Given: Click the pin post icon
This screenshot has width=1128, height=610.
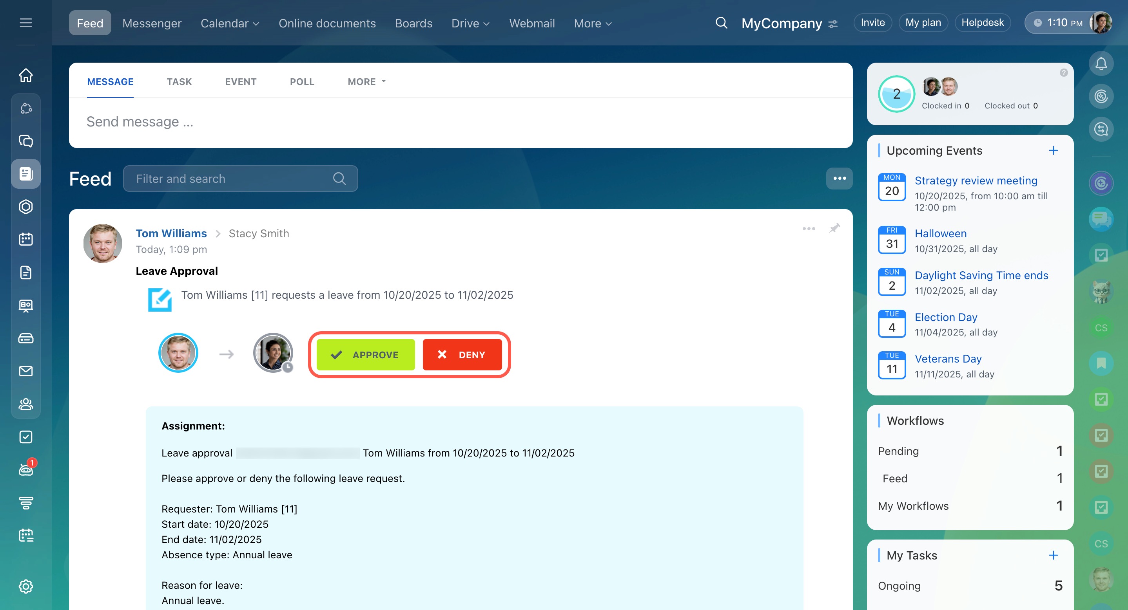Looking at the screenshot, I should pyautogui.click(x=834, y=228).
